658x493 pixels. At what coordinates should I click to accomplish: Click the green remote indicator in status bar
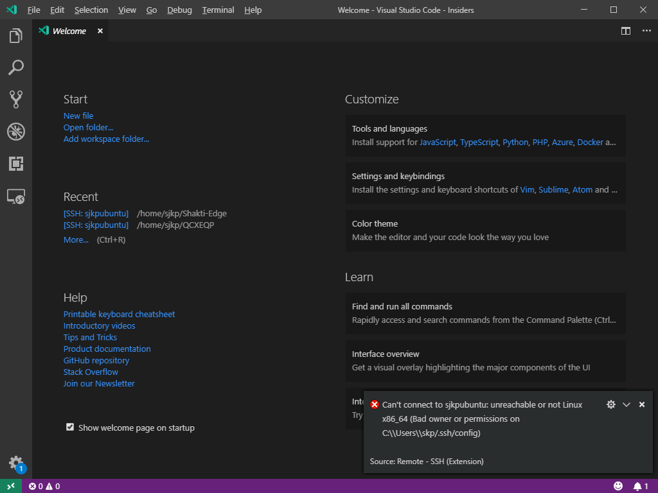tap(11, 486)
